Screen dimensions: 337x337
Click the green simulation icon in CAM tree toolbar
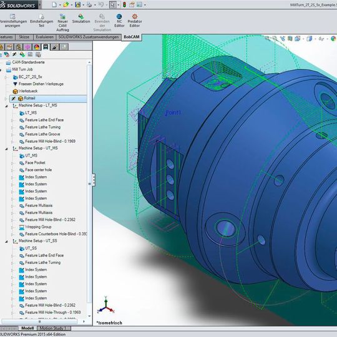pos(22,54)
